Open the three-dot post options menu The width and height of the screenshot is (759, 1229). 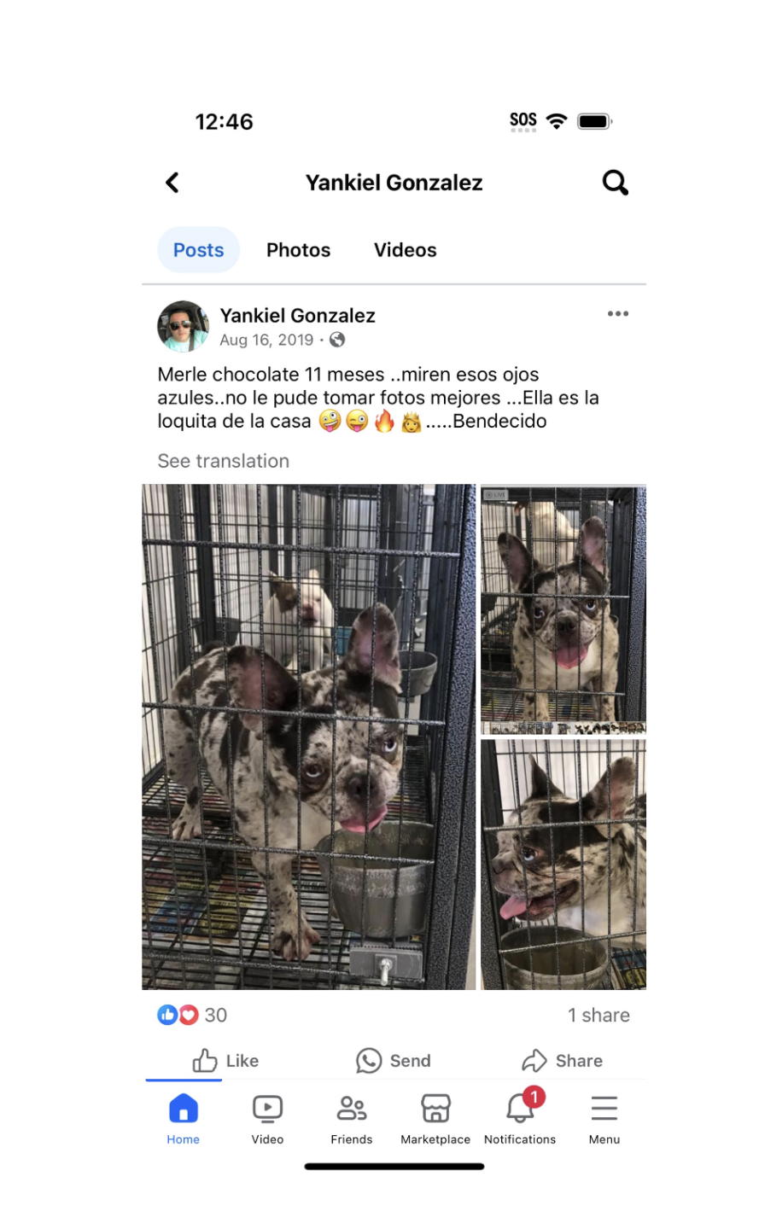click(618, 314)
